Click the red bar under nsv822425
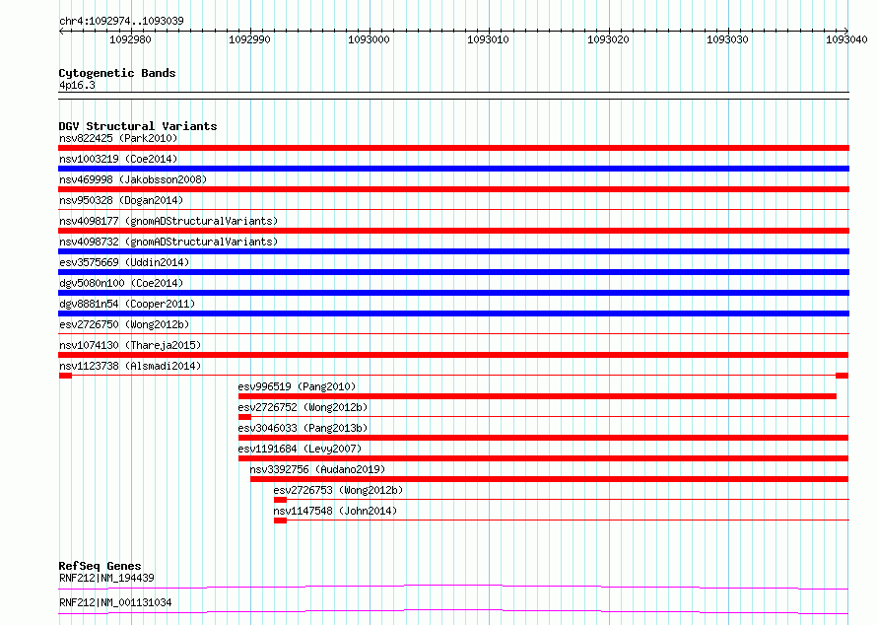 pyautogui.click(x=453, y=148)
